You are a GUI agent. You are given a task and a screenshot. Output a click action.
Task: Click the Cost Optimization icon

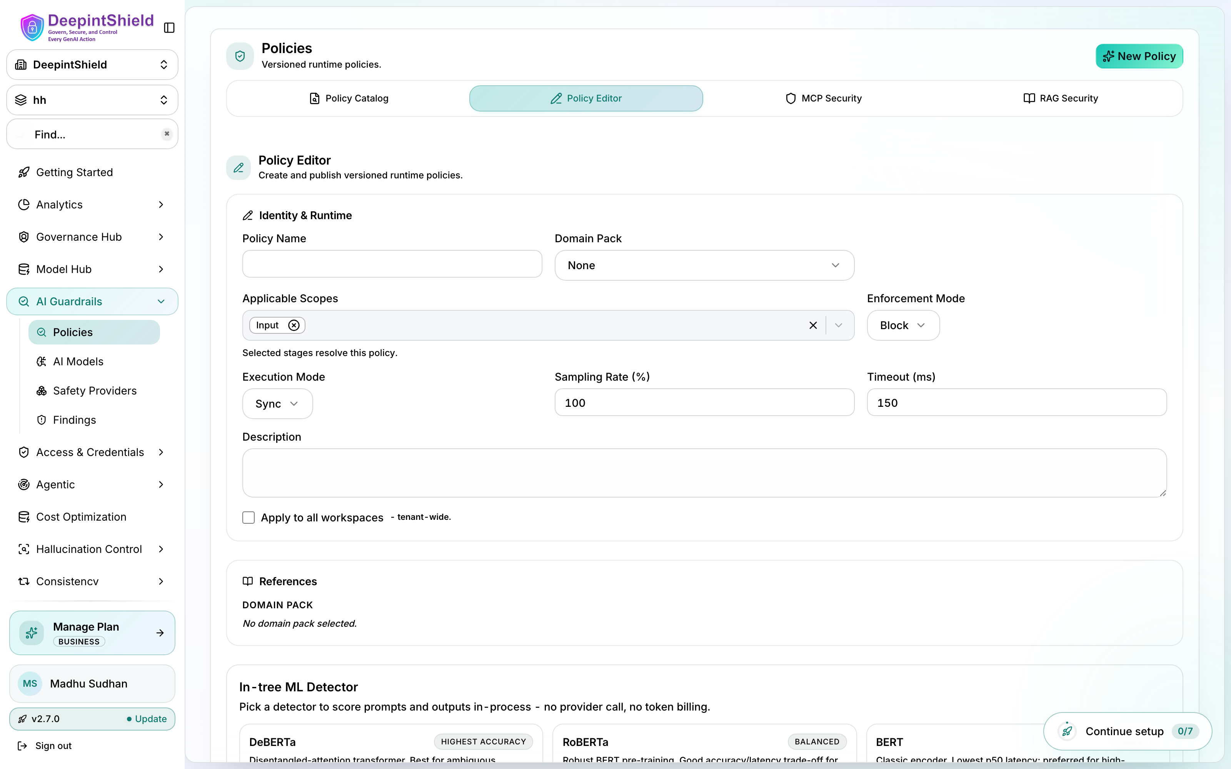point(24,517)
